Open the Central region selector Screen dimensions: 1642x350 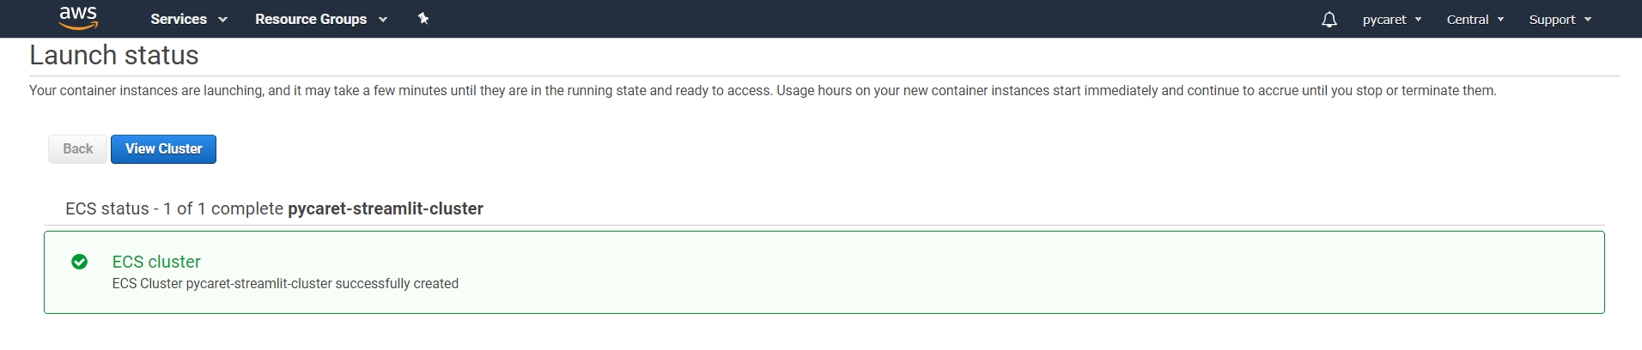click(x=1467, y=19)
